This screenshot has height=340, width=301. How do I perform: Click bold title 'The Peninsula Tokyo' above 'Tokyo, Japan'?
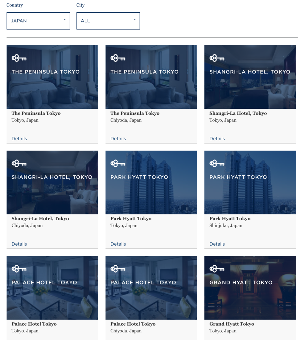(x=36, y=113)
